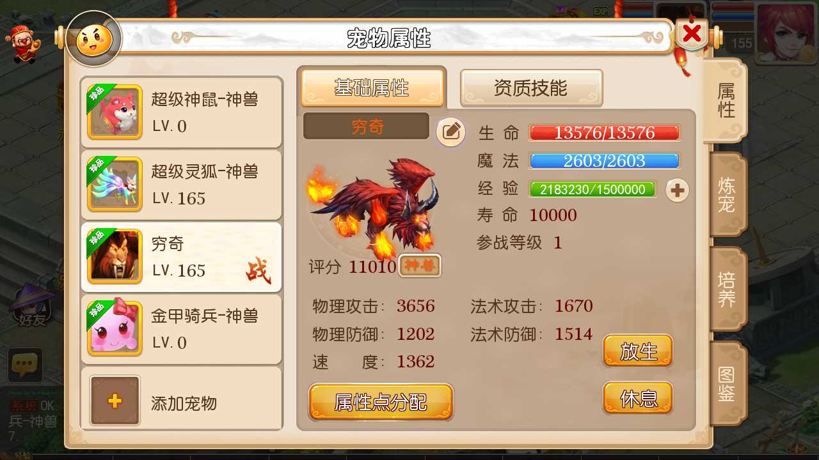The image size is (819, 460).
Task: Click the 属性点分配 button
Action: [381, 402]
